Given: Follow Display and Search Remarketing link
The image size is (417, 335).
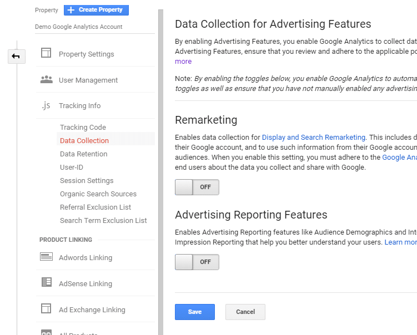Looking at the screenshot, I should pos(314,138).
